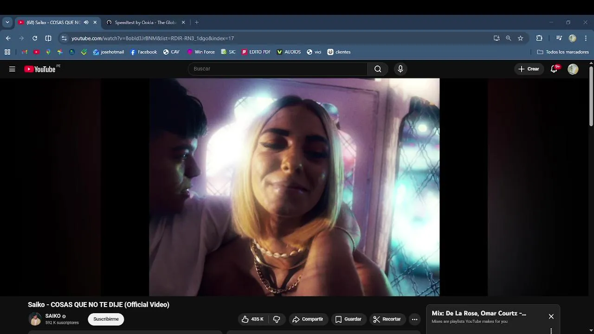The image size is (594, 334).
Task: Open AUDIOS bookmark
Action: tap(289, 52)
